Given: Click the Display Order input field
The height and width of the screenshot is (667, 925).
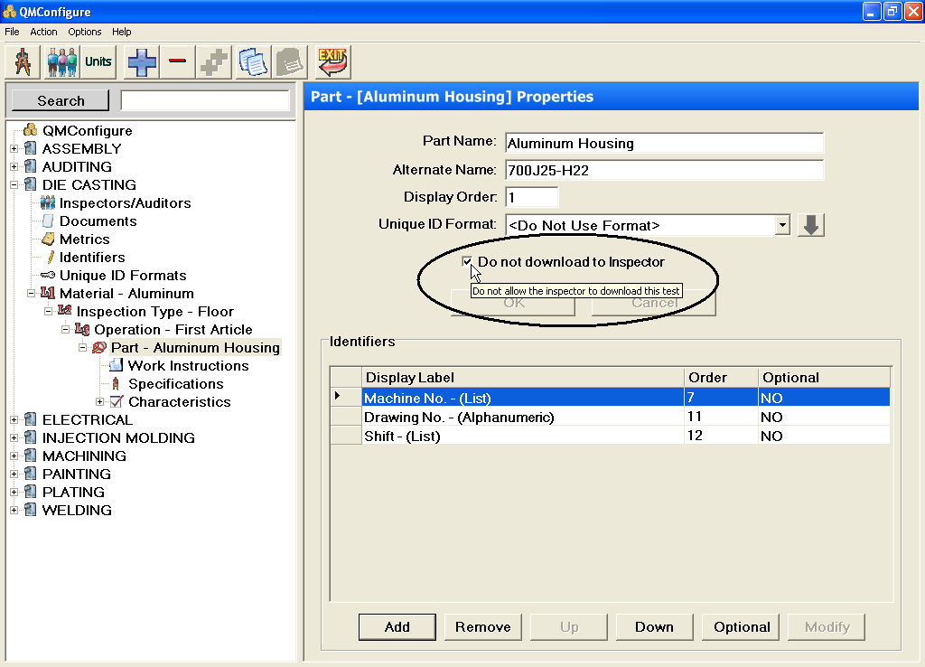Looking at the screenshot, I should pos(531,197).
